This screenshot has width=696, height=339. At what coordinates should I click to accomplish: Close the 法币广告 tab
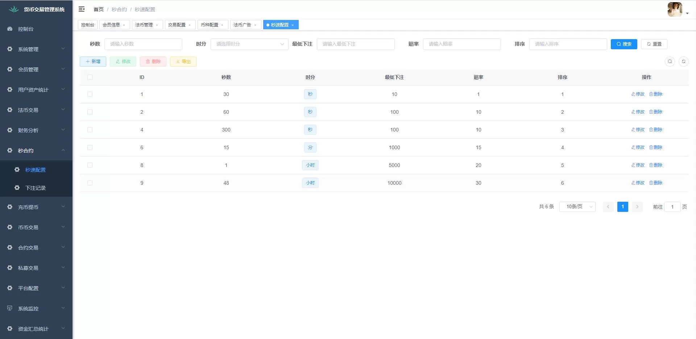tap(255, 25)
